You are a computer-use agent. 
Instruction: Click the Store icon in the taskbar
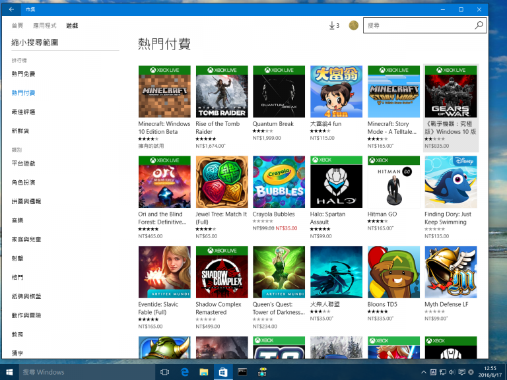pyautogui.click(x=223, y=372)
